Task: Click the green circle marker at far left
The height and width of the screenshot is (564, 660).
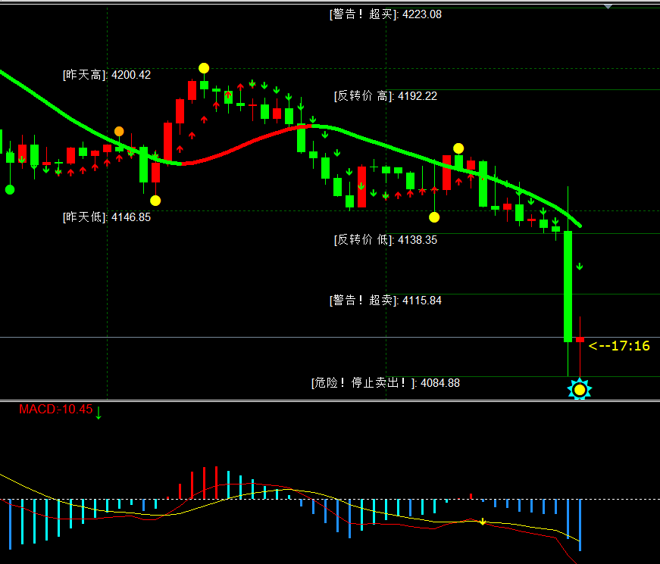Action: pyautogui.click(x=10, y=190)
